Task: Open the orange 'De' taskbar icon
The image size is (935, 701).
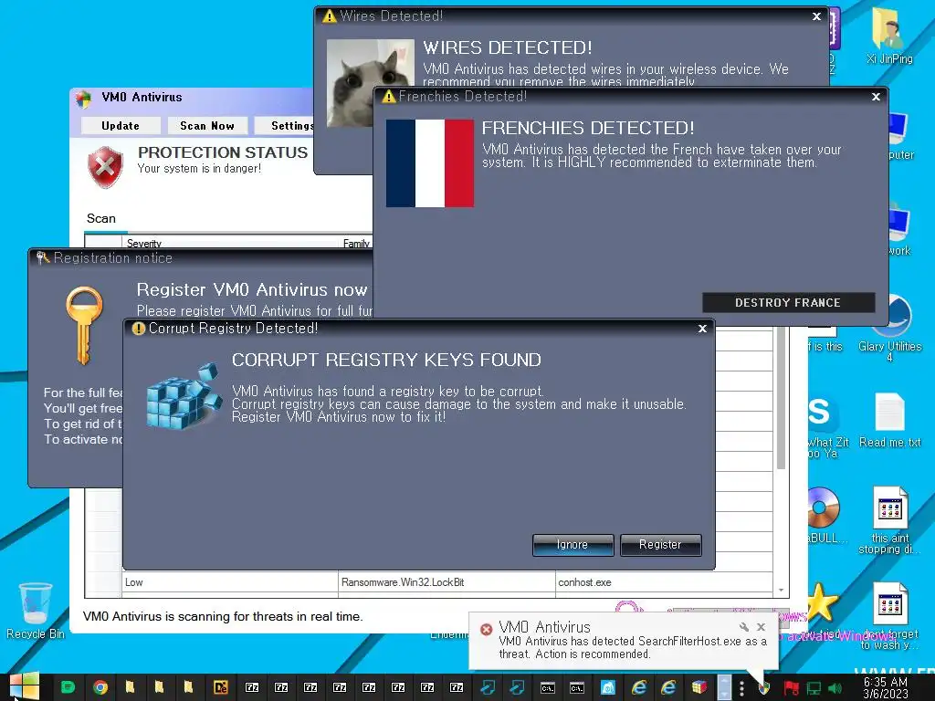Action: click(221, 687)
